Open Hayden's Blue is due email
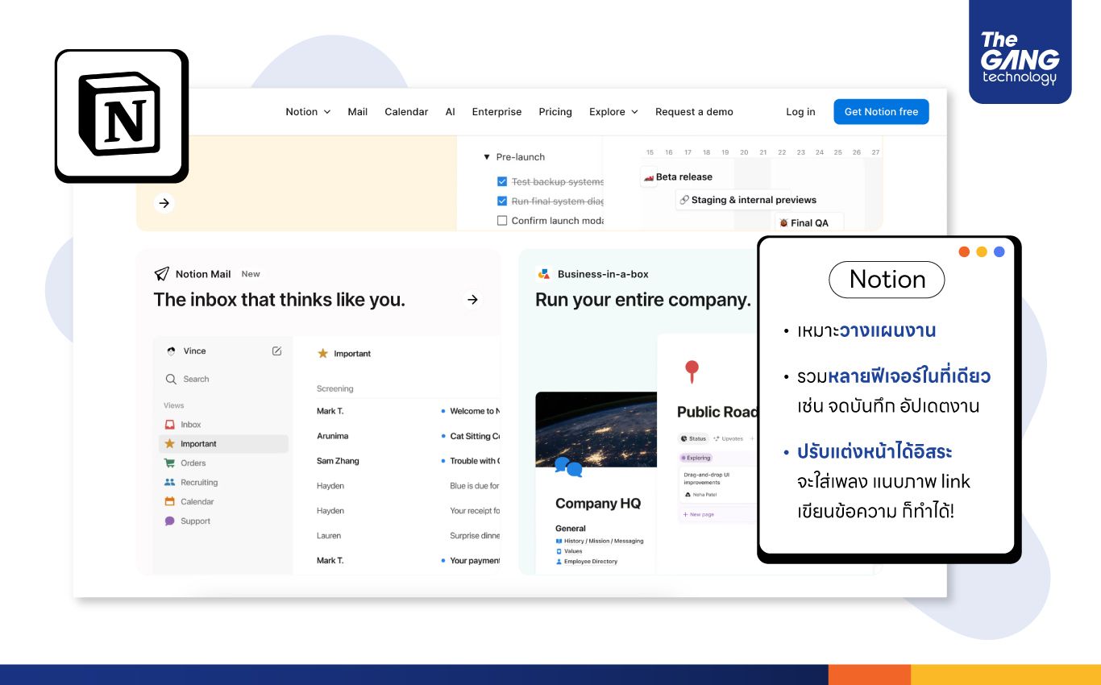This screenshot has height=685, width=1101. click(x=408, y=486)
